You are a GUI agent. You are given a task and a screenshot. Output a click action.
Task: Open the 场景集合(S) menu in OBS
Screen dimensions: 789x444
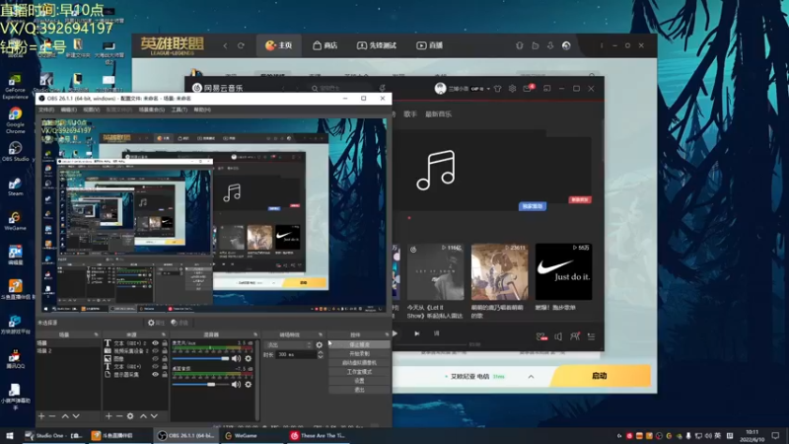coord(152,110)
